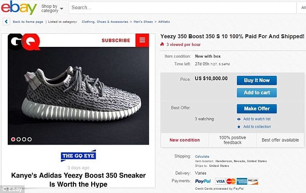Click the GQ logo in the image
This screenshot has width=306, height=193.
[x=24, y=42]
